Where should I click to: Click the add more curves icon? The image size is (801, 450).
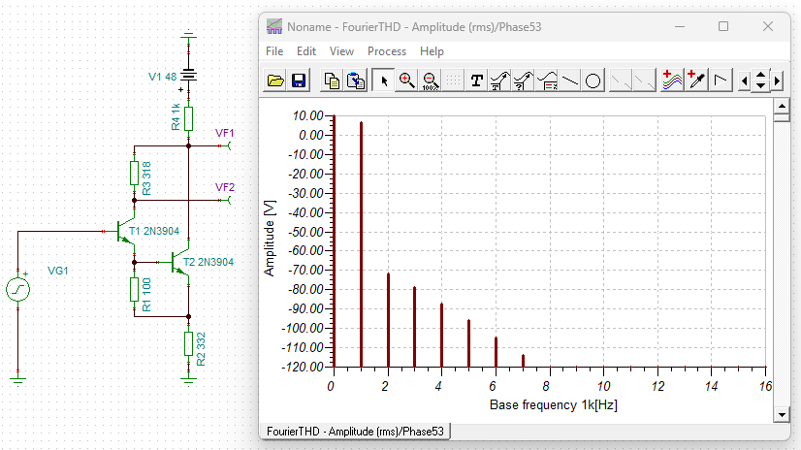[672, 80]
